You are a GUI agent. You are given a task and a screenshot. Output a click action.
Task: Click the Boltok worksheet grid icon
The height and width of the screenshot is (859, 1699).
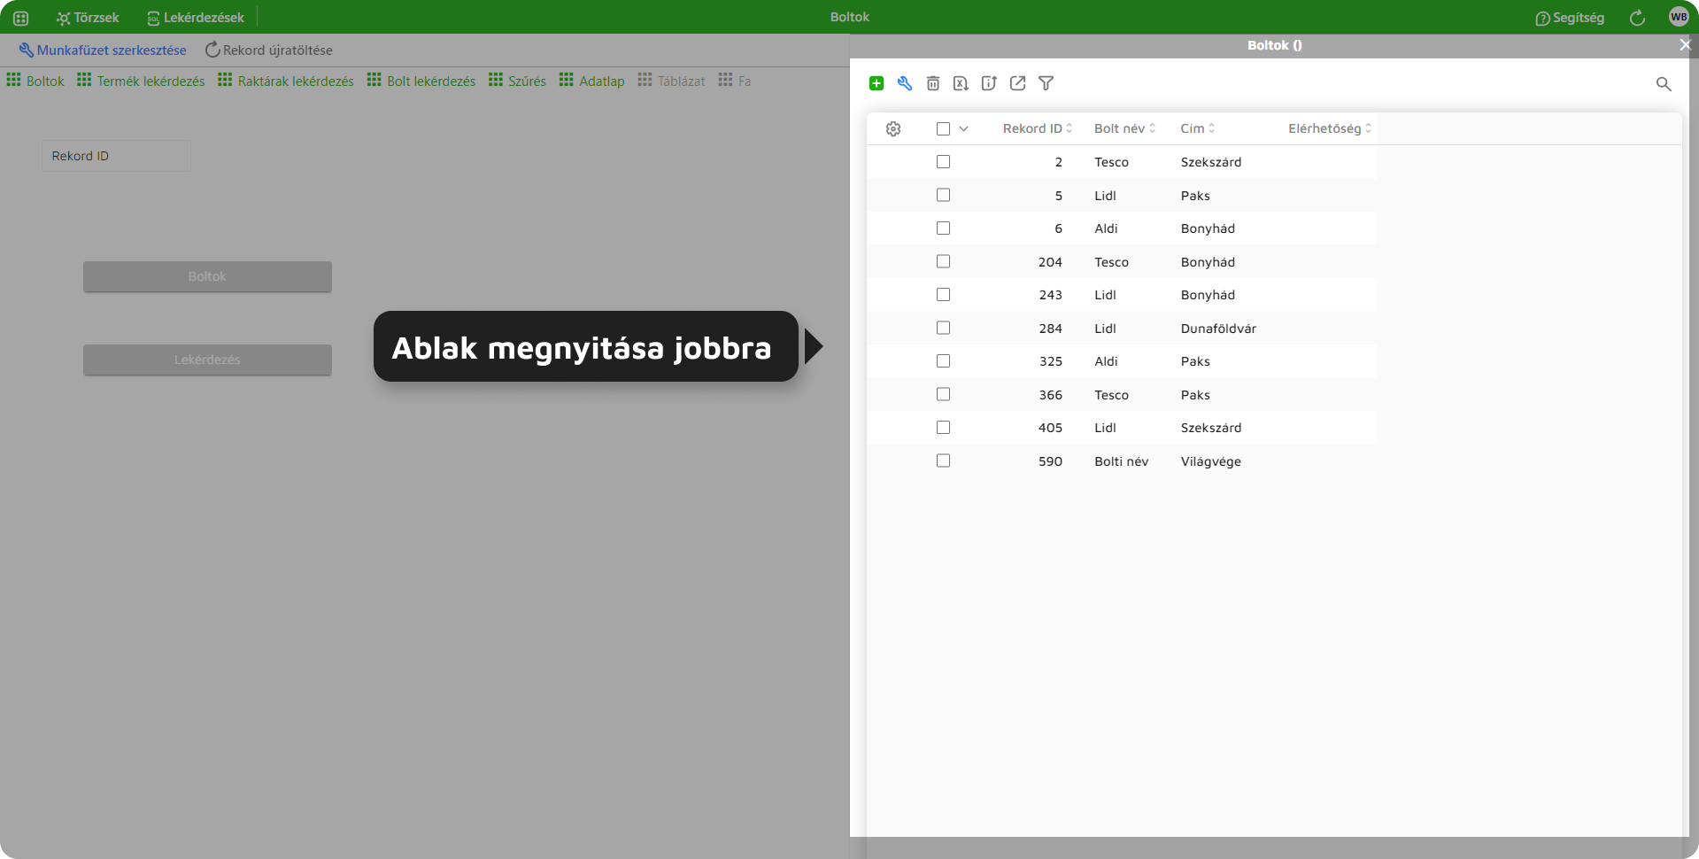[x=13, y=80]
